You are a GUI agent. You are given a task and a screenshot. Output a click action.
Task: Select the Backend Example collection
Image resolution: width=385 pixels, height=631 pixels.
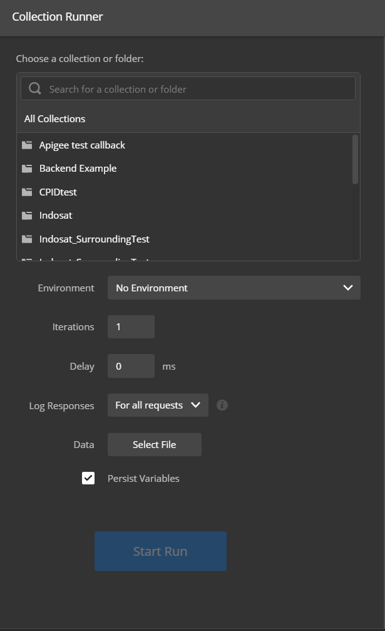(78, 169)
